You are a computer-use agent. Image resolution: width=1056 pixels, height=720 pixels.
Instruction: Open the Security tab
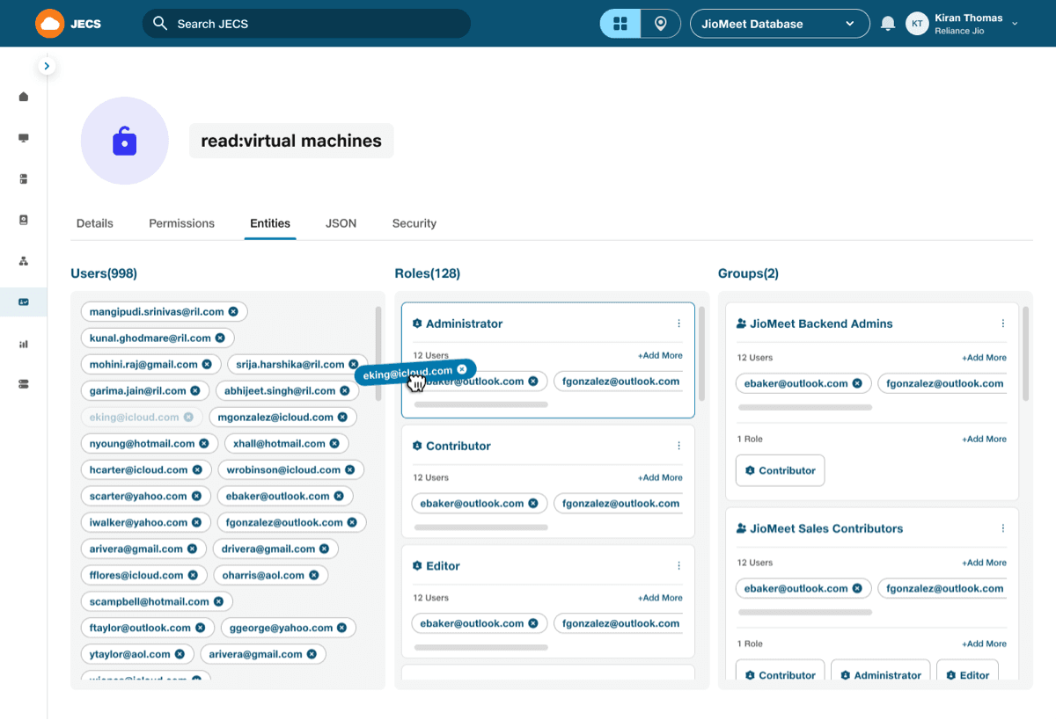(x=414, y=223)
